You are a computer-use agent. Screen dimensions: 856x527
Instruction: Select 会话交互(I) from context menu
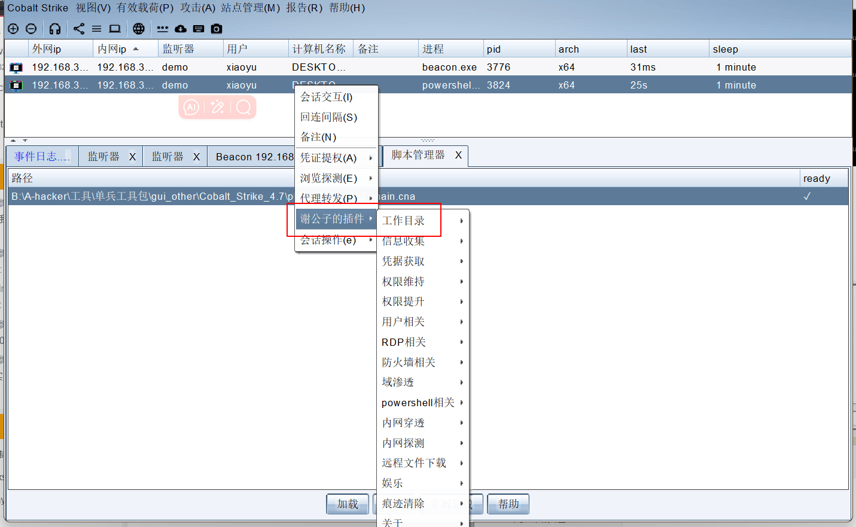336,97
